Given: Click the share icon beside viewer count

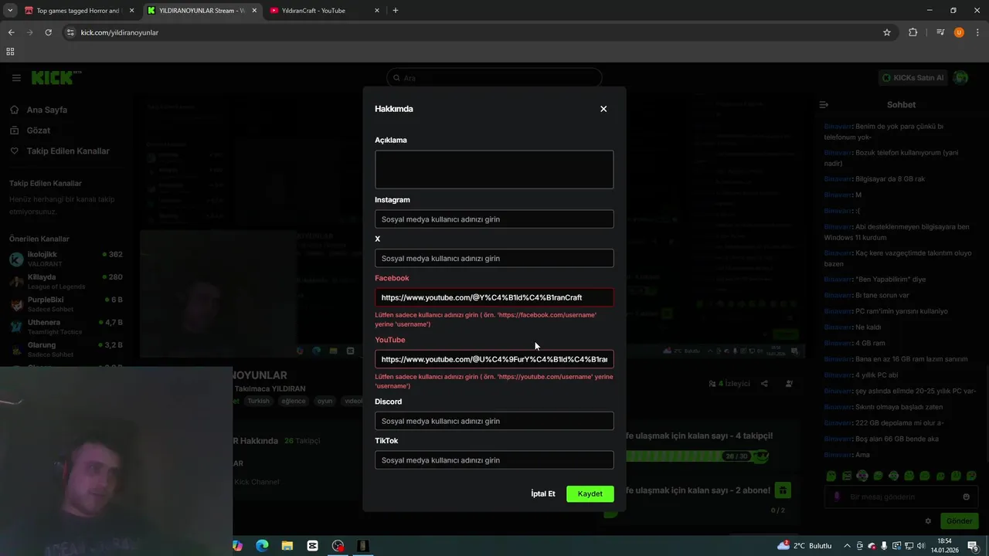Looking at the screenshot, I should coord(764,384).
